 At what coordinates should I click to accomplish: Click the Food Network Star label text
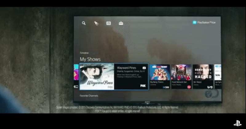coord(179,82)
